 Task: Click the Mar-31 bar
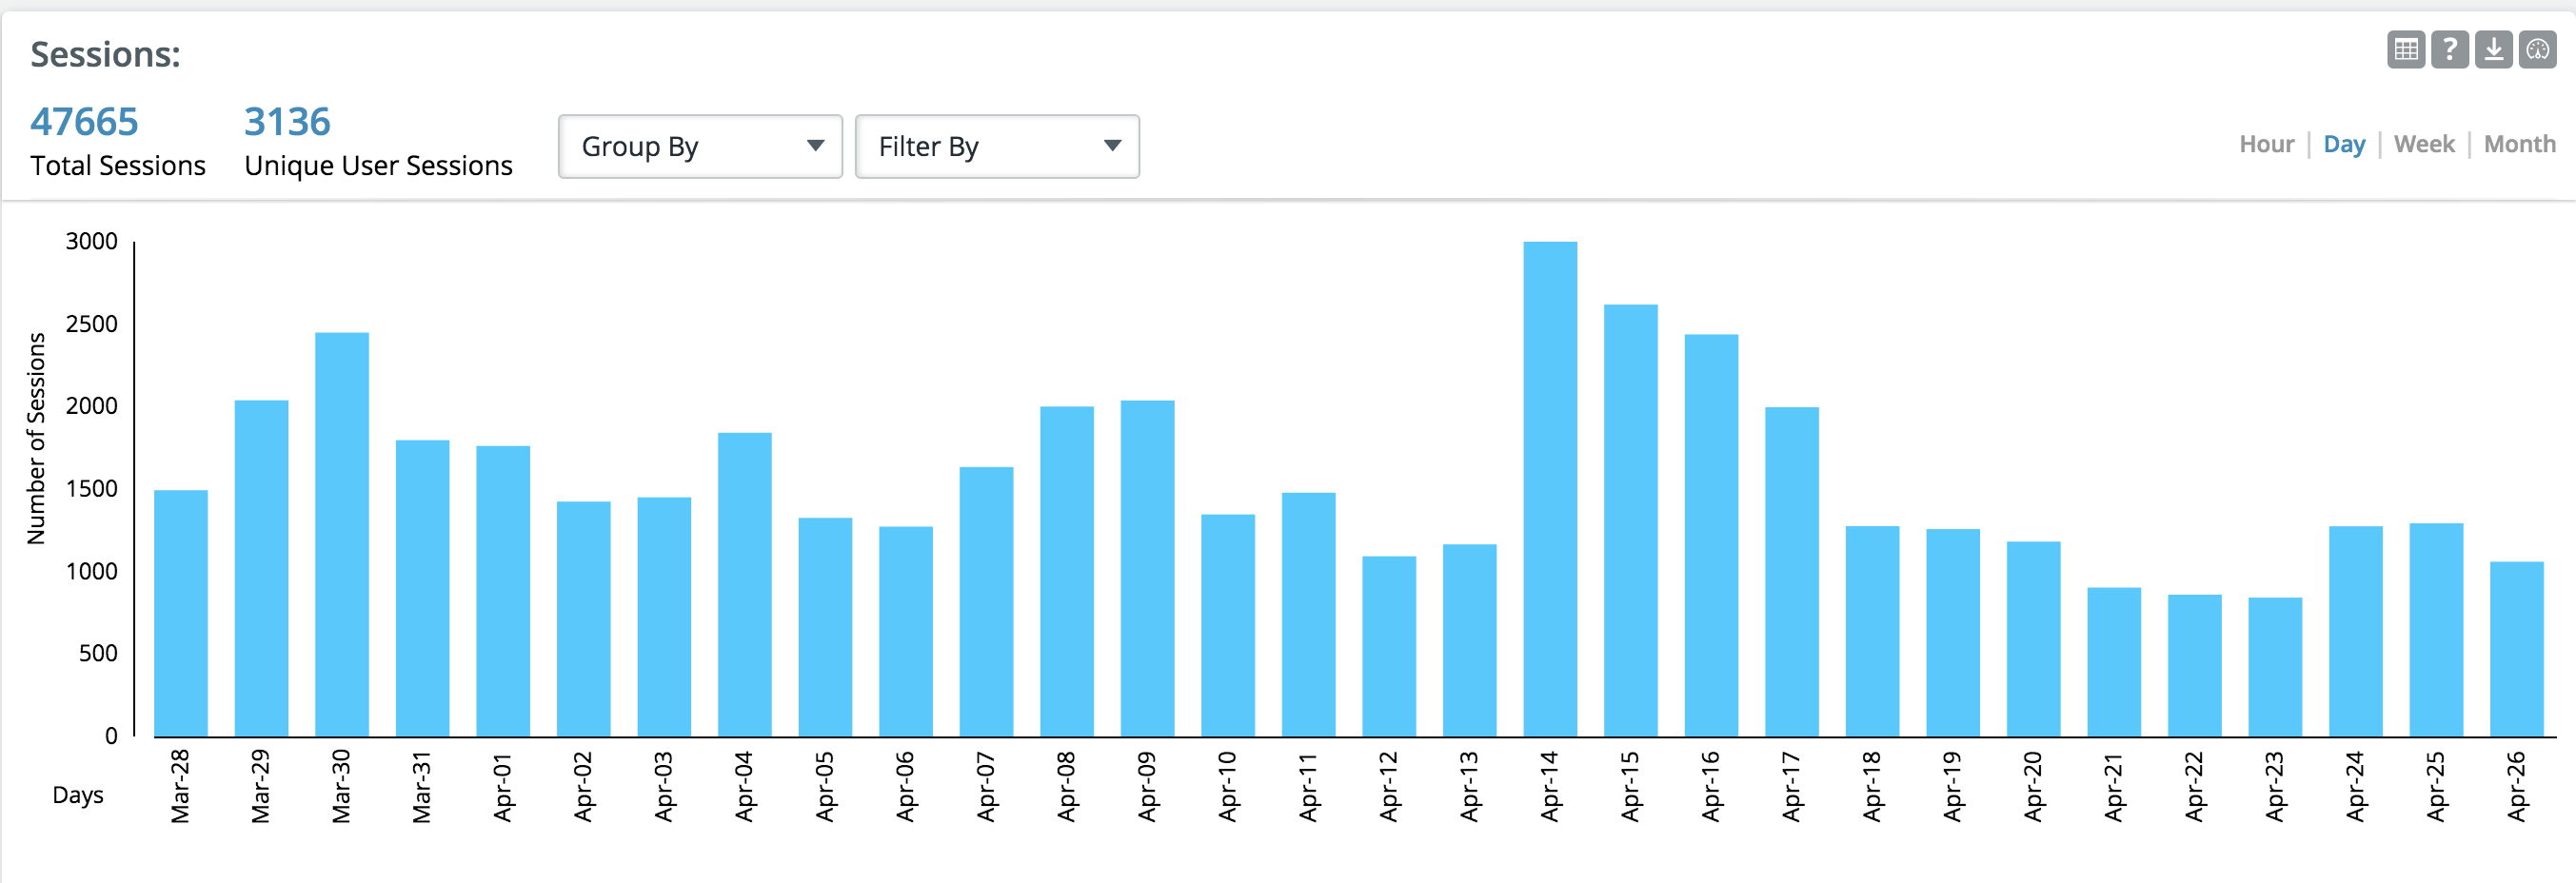(422, 589)
